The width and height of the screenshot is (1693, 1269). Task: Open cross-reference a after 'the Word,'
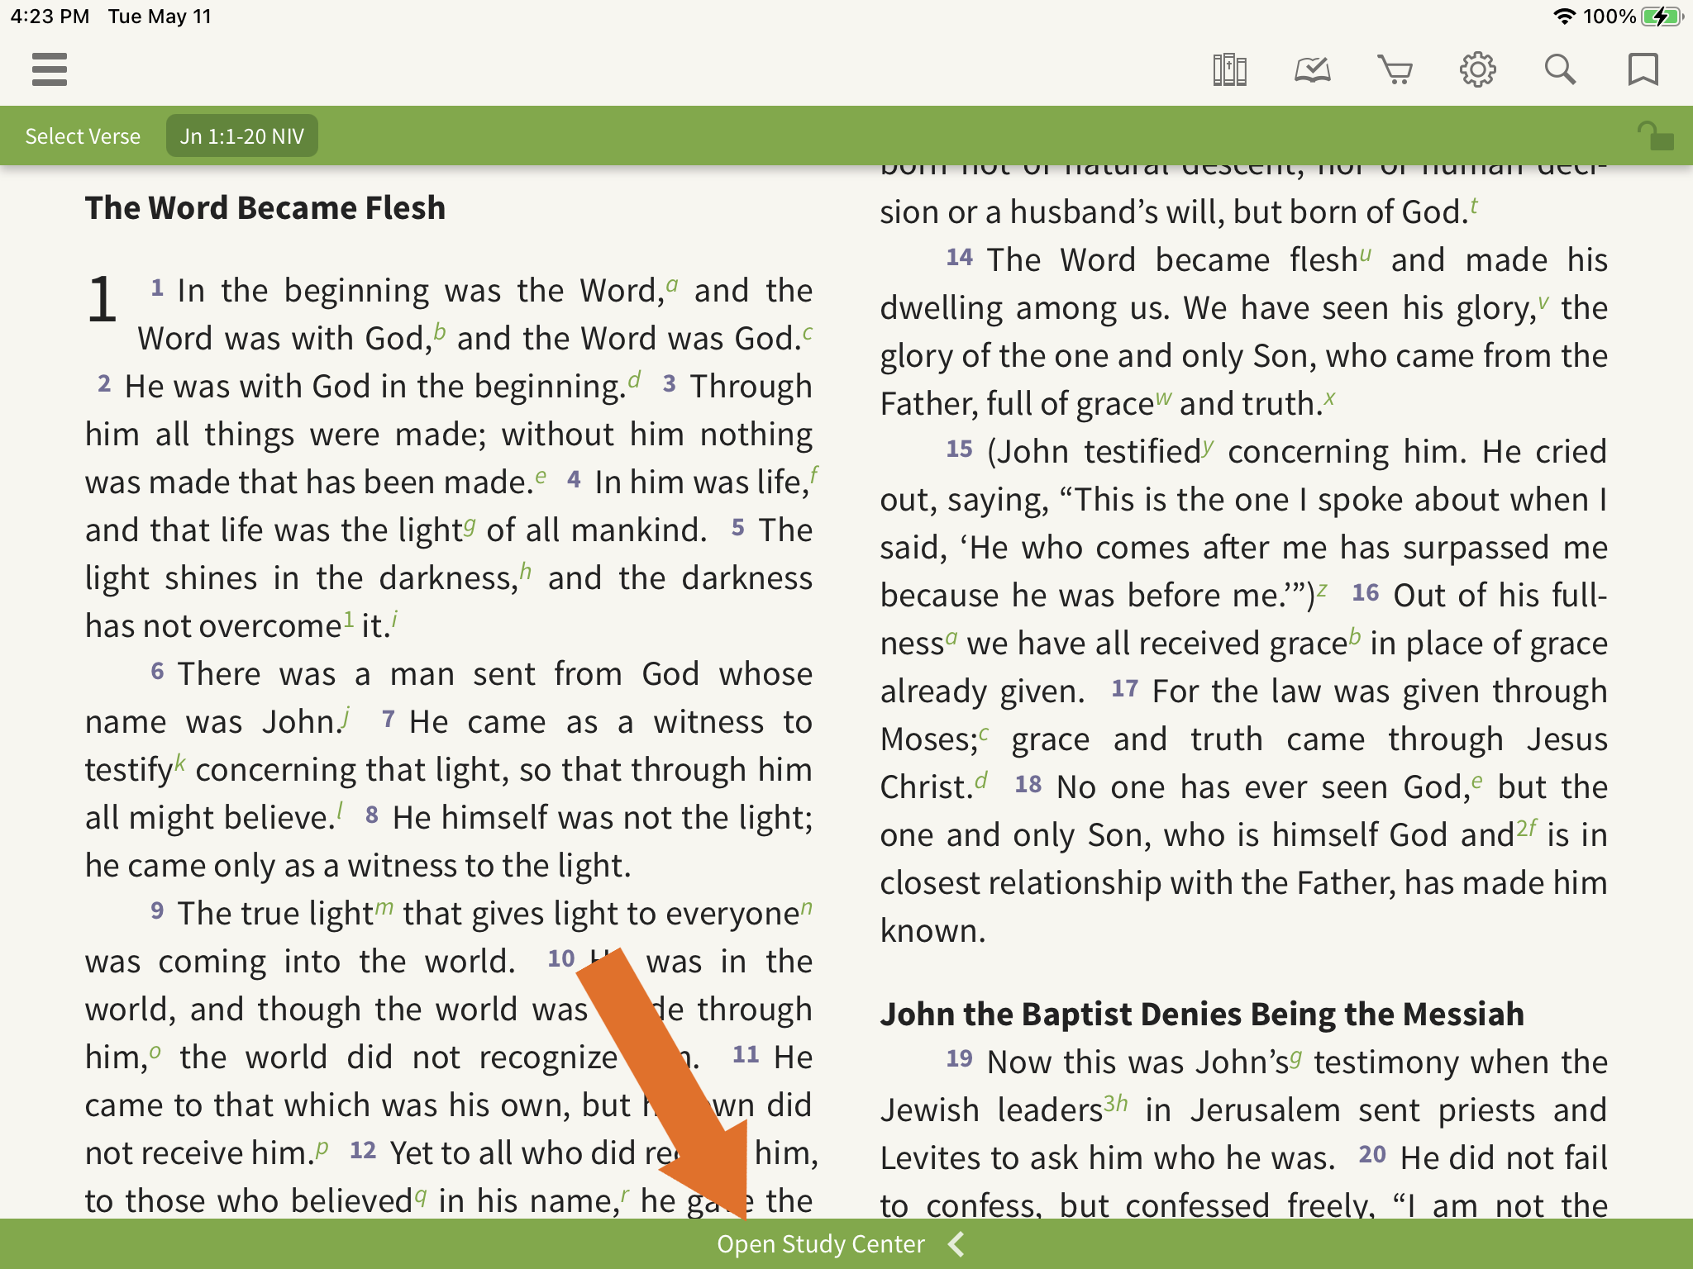[x=672, y=285]
